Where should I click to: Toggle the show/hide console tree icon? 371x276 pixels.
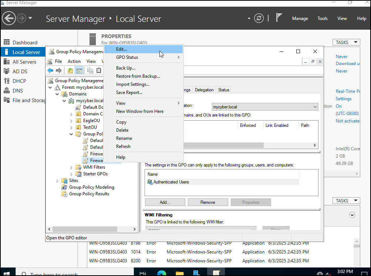[x=79, y=70]
